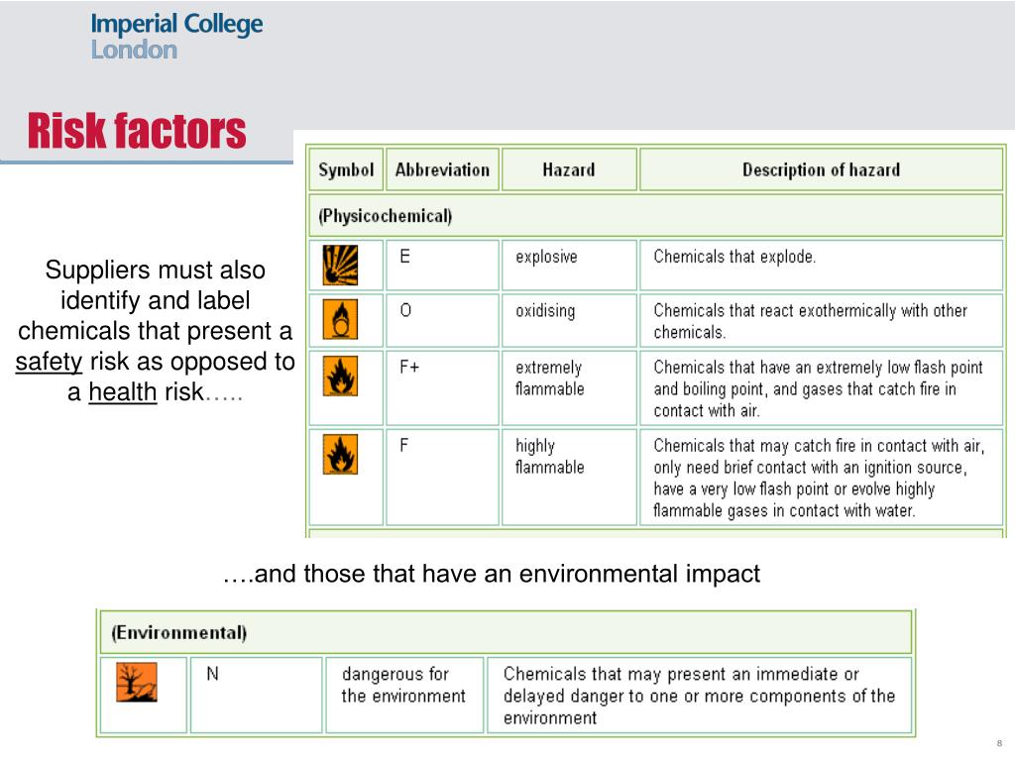Screen dimensions: 1015x761
Task: Select the extremely flammable F+ symbol icon
Action: click(x=340, y=376)
